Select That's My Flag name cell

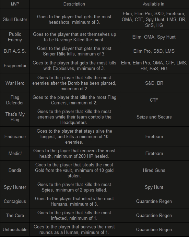(x=15, y=117)
